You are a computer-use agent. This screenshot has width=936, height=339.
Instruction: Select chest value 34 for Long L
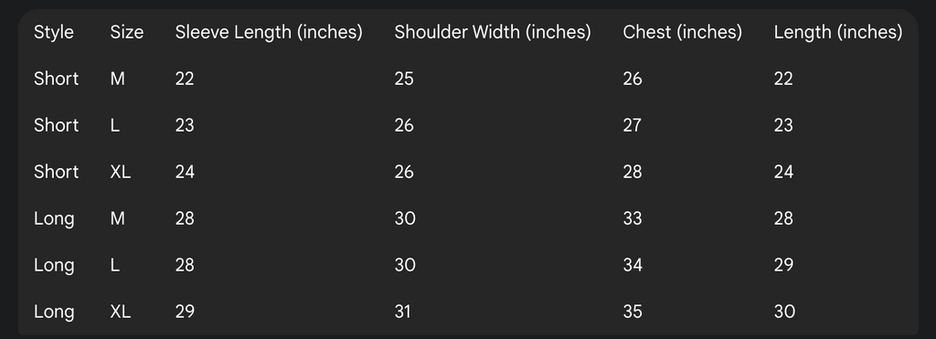coord(633,265)
